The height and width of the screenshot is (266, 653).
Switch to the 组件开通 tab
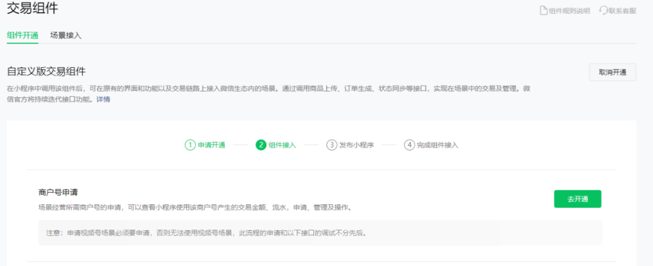click(22, 36)
